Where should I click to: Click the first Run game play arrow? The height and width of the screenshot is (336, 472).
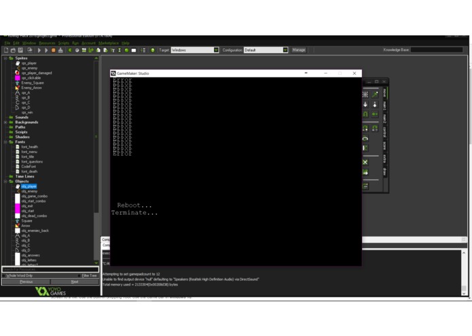(x=39, y=50)
